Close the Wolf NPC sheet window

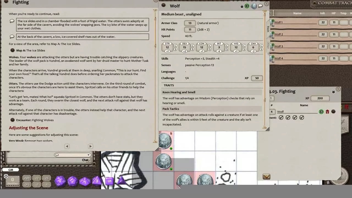click(267, 4)
